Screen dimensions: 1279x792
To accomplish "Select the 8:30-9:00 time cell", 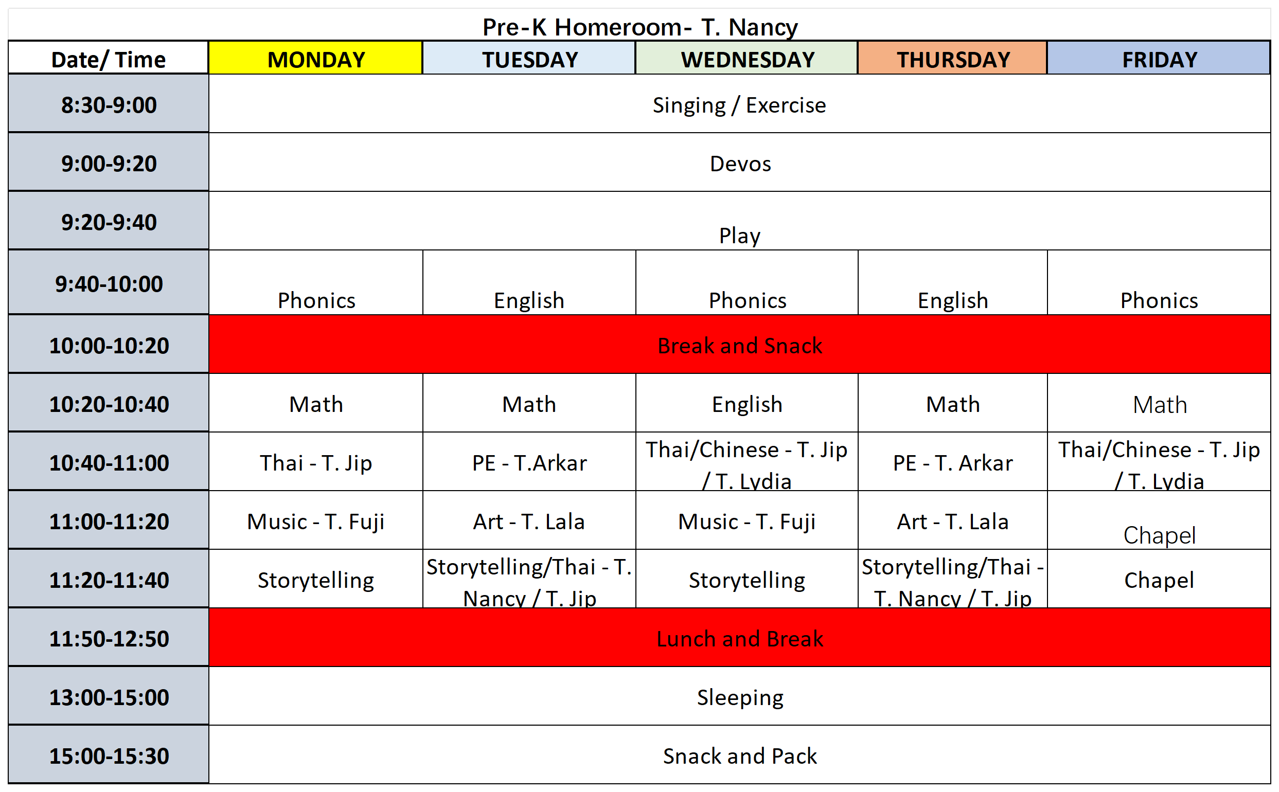I will 109,105.
